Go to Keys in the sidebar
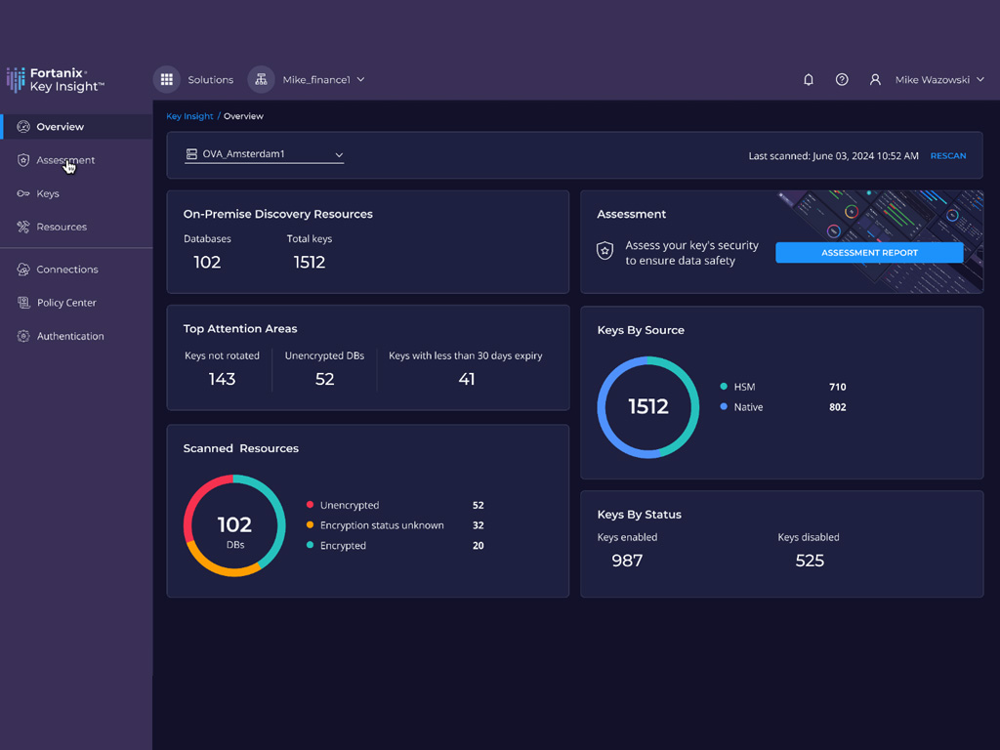1000x750 pixels. click(48, 193)
